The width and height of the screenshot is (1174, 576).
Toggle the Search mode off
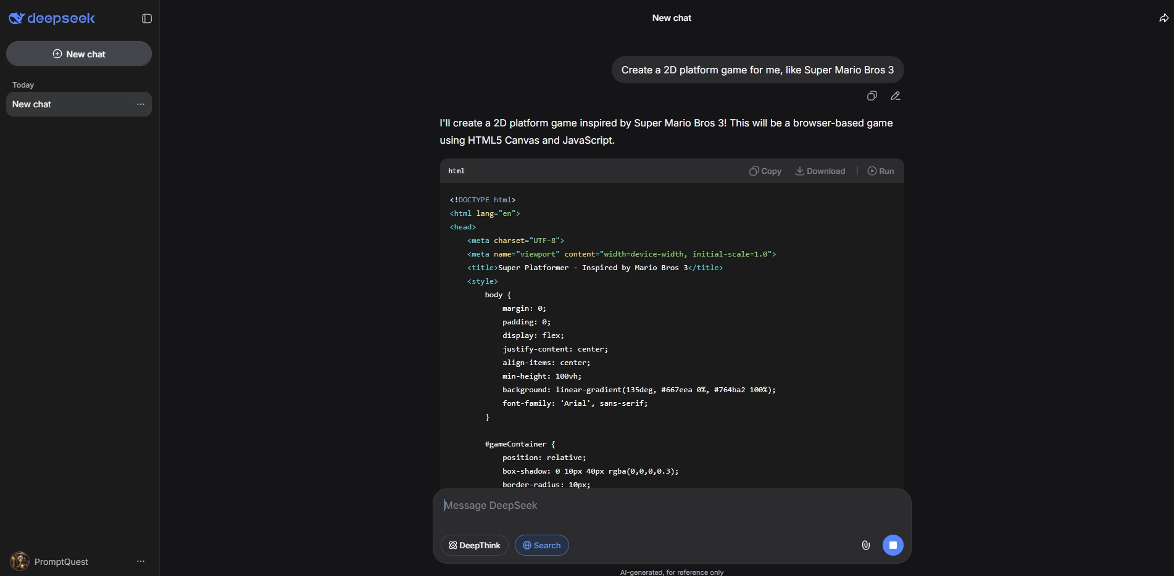[x=541, y=545]
